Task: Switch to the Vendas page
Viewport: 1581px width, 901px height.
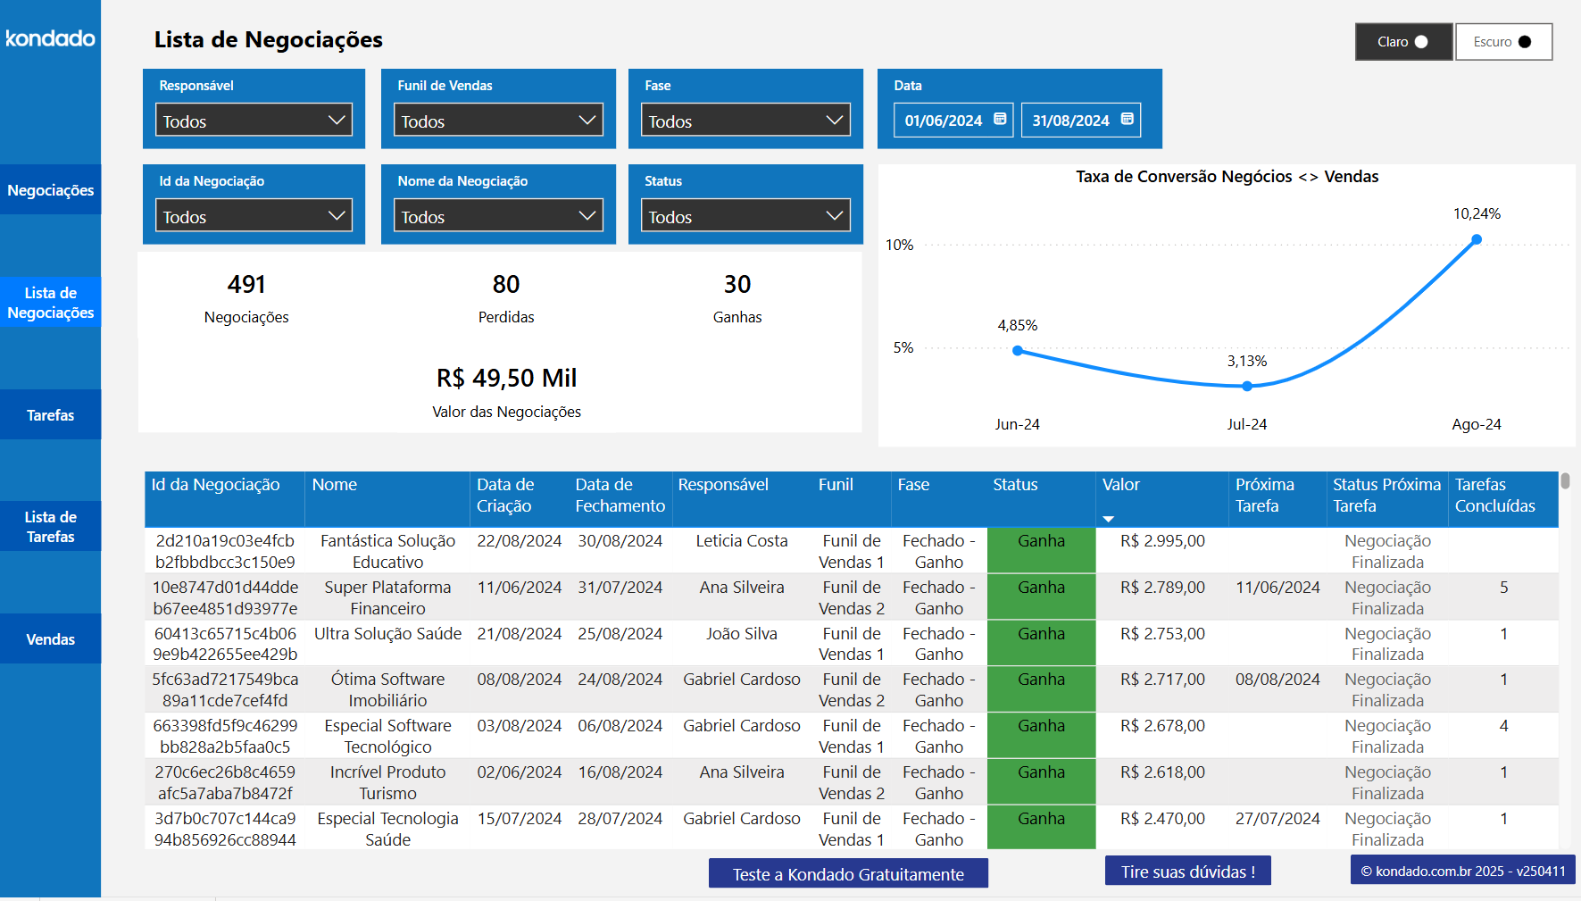Action: click(x=50, y=638)
